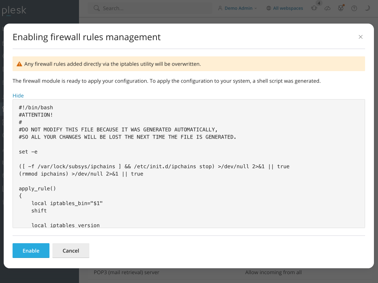Dismiss the dialog with the X icon
This screenshot has width=378, height=283.
click(x=361, y=37)
